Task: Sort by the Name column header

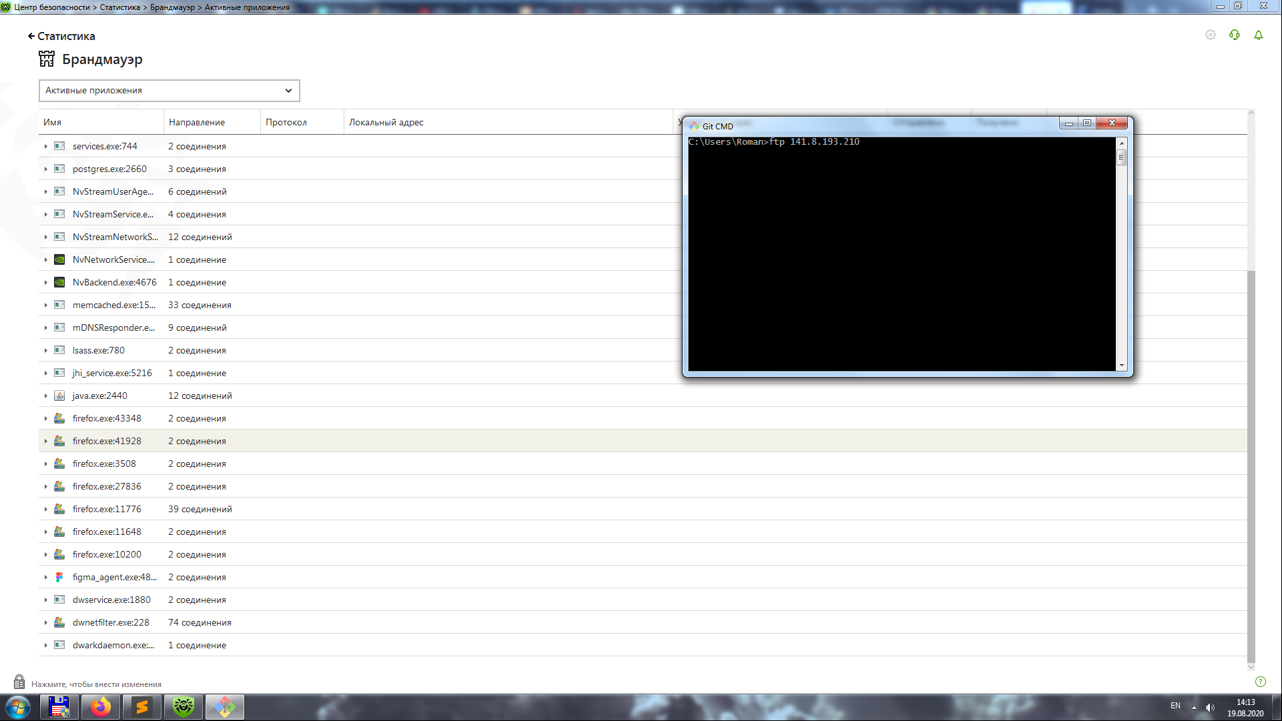Action: coord(53,123)
